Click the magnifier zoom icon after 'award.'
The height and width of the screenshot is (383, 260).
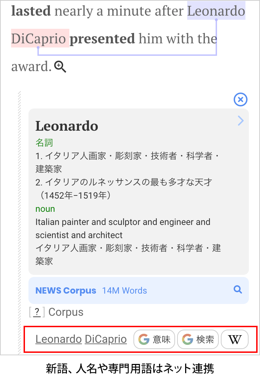pos(60,67)
